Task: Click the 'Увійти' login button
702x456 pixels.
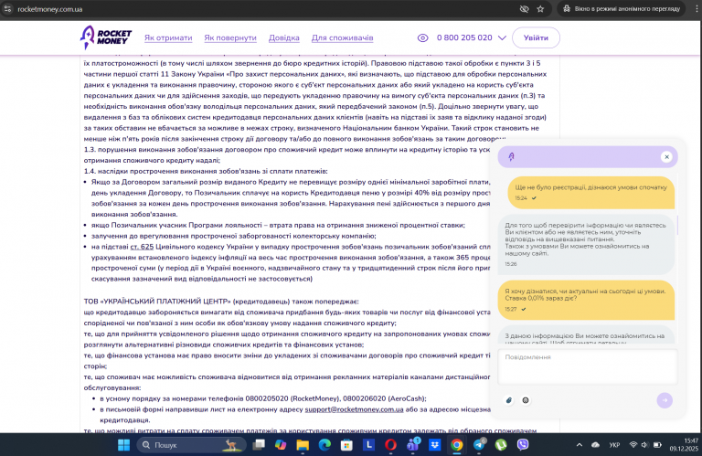Action: pos(536,37)
